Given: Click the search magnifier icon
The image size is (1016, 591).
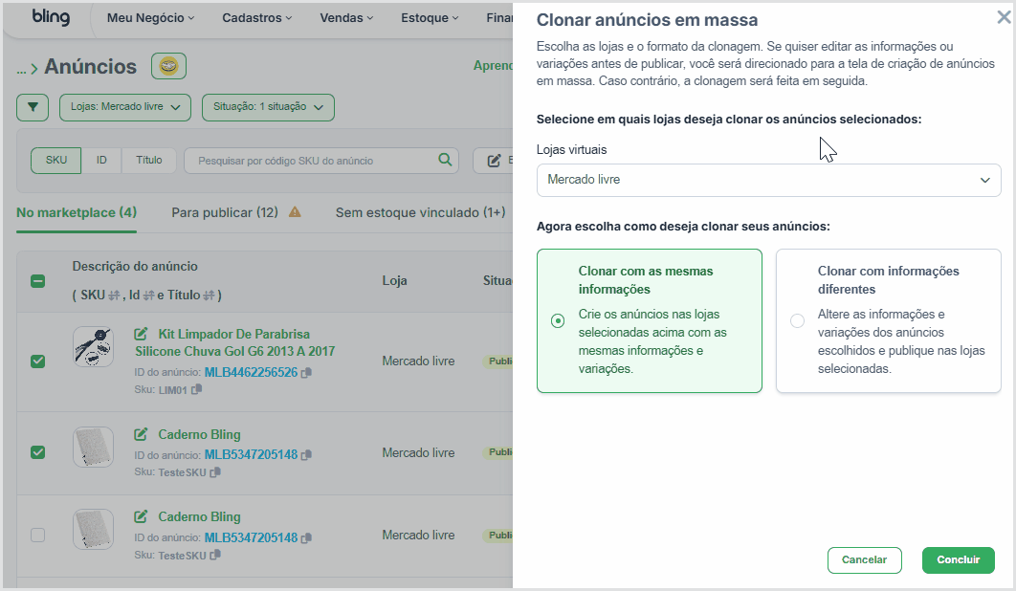Looking at the screenshot, I should coord(445,160).
